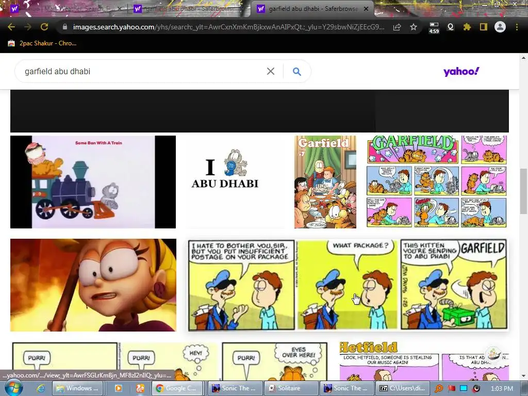Click the page vertical scrollbar thumb

[523, 191]
